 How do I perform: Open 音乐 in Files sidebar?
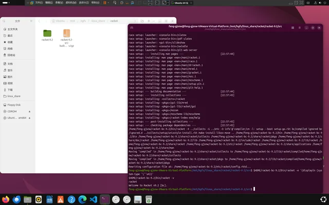coord(17,70)
